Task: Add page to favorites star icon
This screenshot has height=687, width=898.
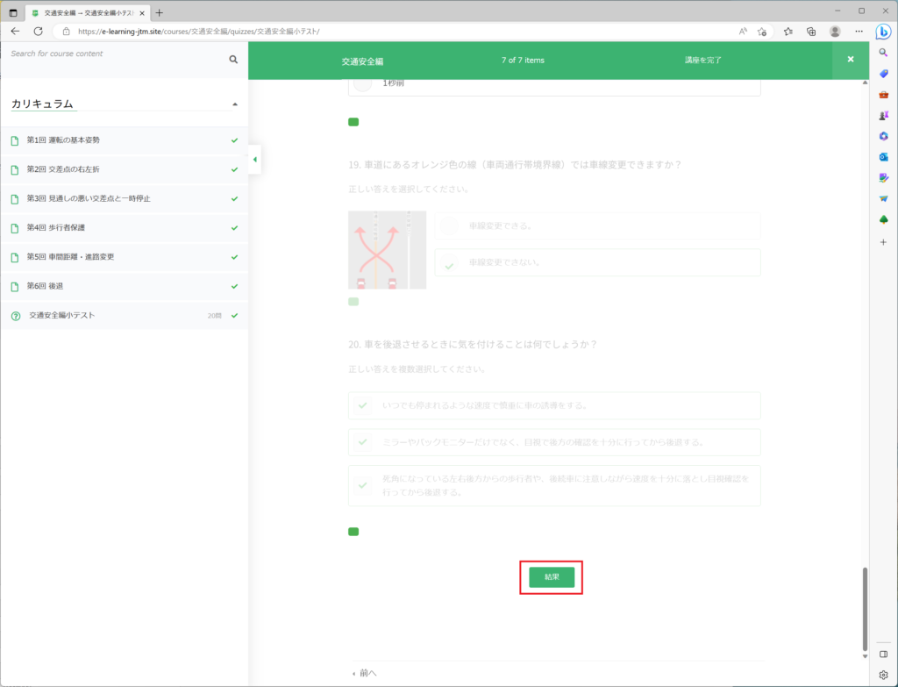Action: coord(762,31)
